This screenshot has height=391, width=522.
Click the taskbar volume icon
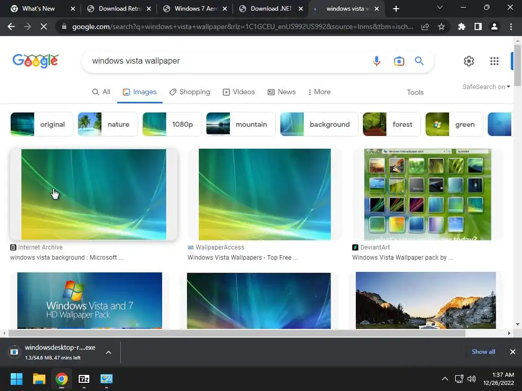472,379
